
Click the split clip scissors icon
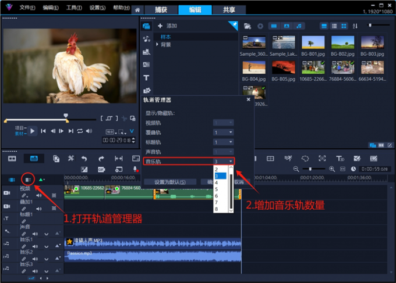point(124,118)
